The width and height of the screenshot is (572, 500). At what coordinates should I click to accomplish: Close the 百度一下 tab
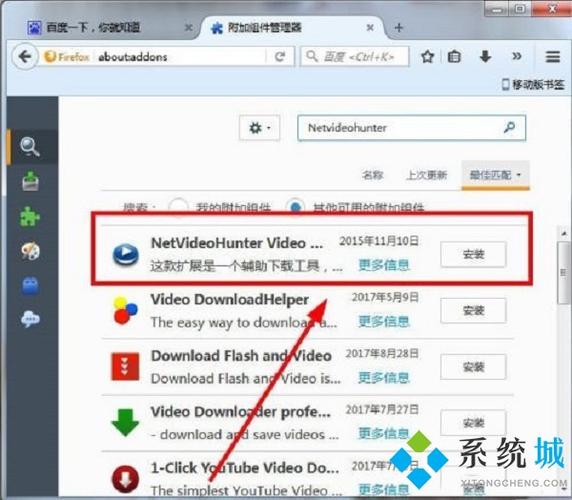point(189,28)
